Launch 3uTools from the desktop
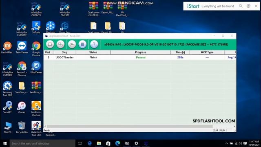The height and width of the screenshot is (147, 261). point(36,27)
